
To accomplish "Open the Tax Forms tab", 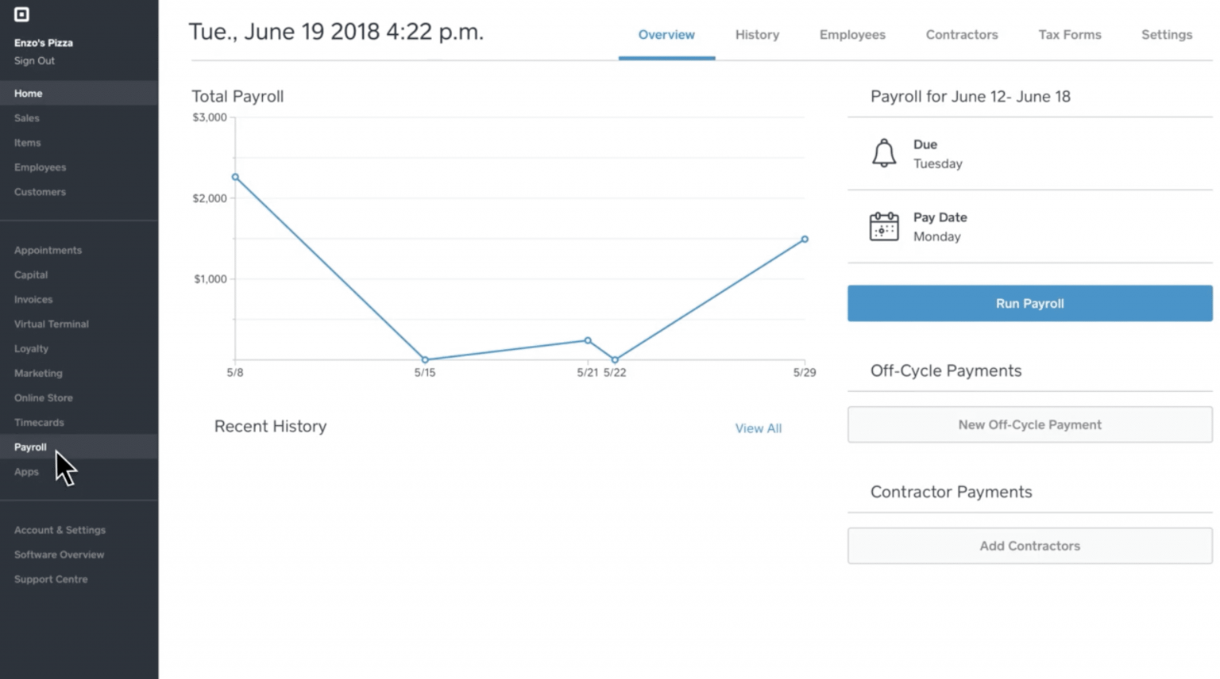I will [x=1069, y=35].
